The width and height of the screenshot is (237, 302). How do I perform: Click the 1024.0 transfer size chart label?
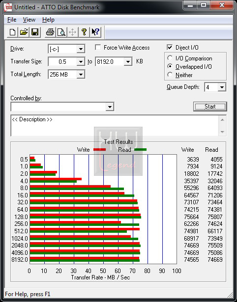pos(20,239)
